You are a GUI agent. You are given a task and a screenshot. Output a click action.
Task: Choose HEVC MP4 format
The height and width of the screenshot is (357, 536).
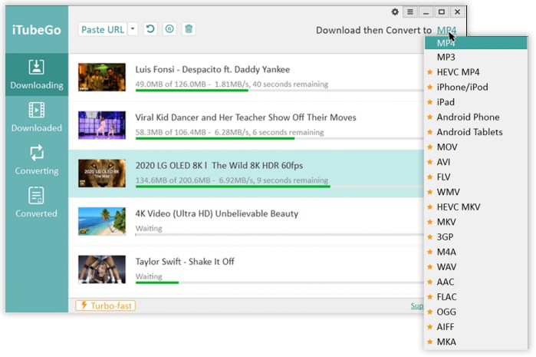tap(475, 72)
